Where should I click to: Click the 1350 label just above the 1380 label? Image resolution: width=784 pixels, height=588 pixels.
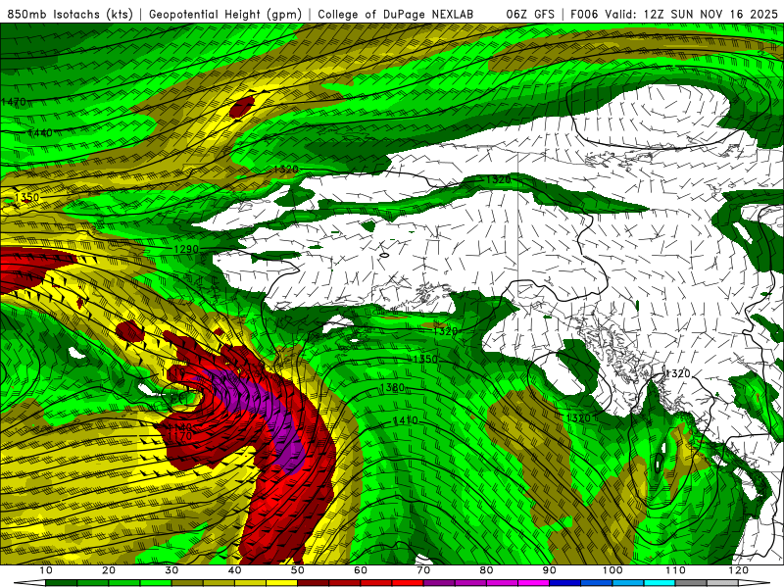(425, 359)
